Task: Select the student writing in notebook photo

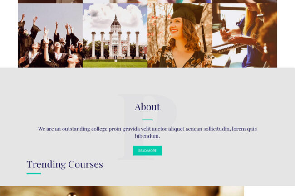Action: tap(245, 35)
